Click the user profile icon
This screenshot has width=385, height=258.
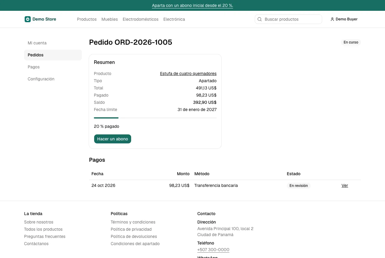332,19
